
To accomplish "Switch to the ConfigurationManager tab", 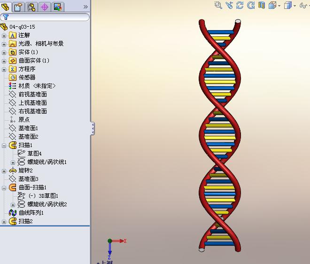I will (31, 7).
